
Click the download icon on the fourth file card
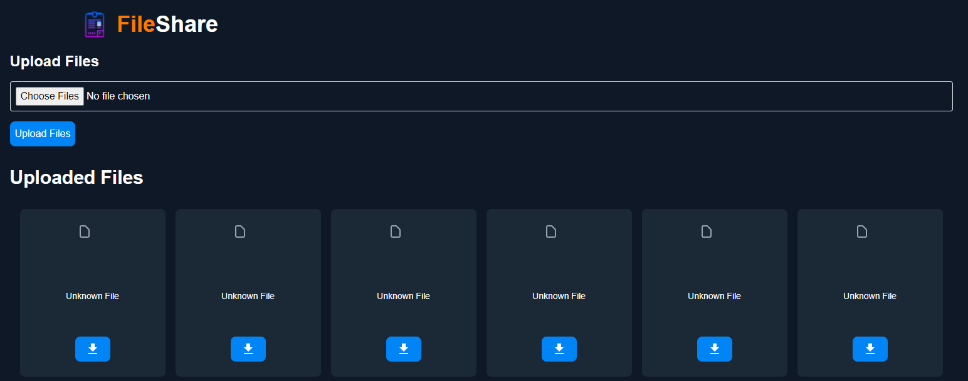tap(559, 349)
